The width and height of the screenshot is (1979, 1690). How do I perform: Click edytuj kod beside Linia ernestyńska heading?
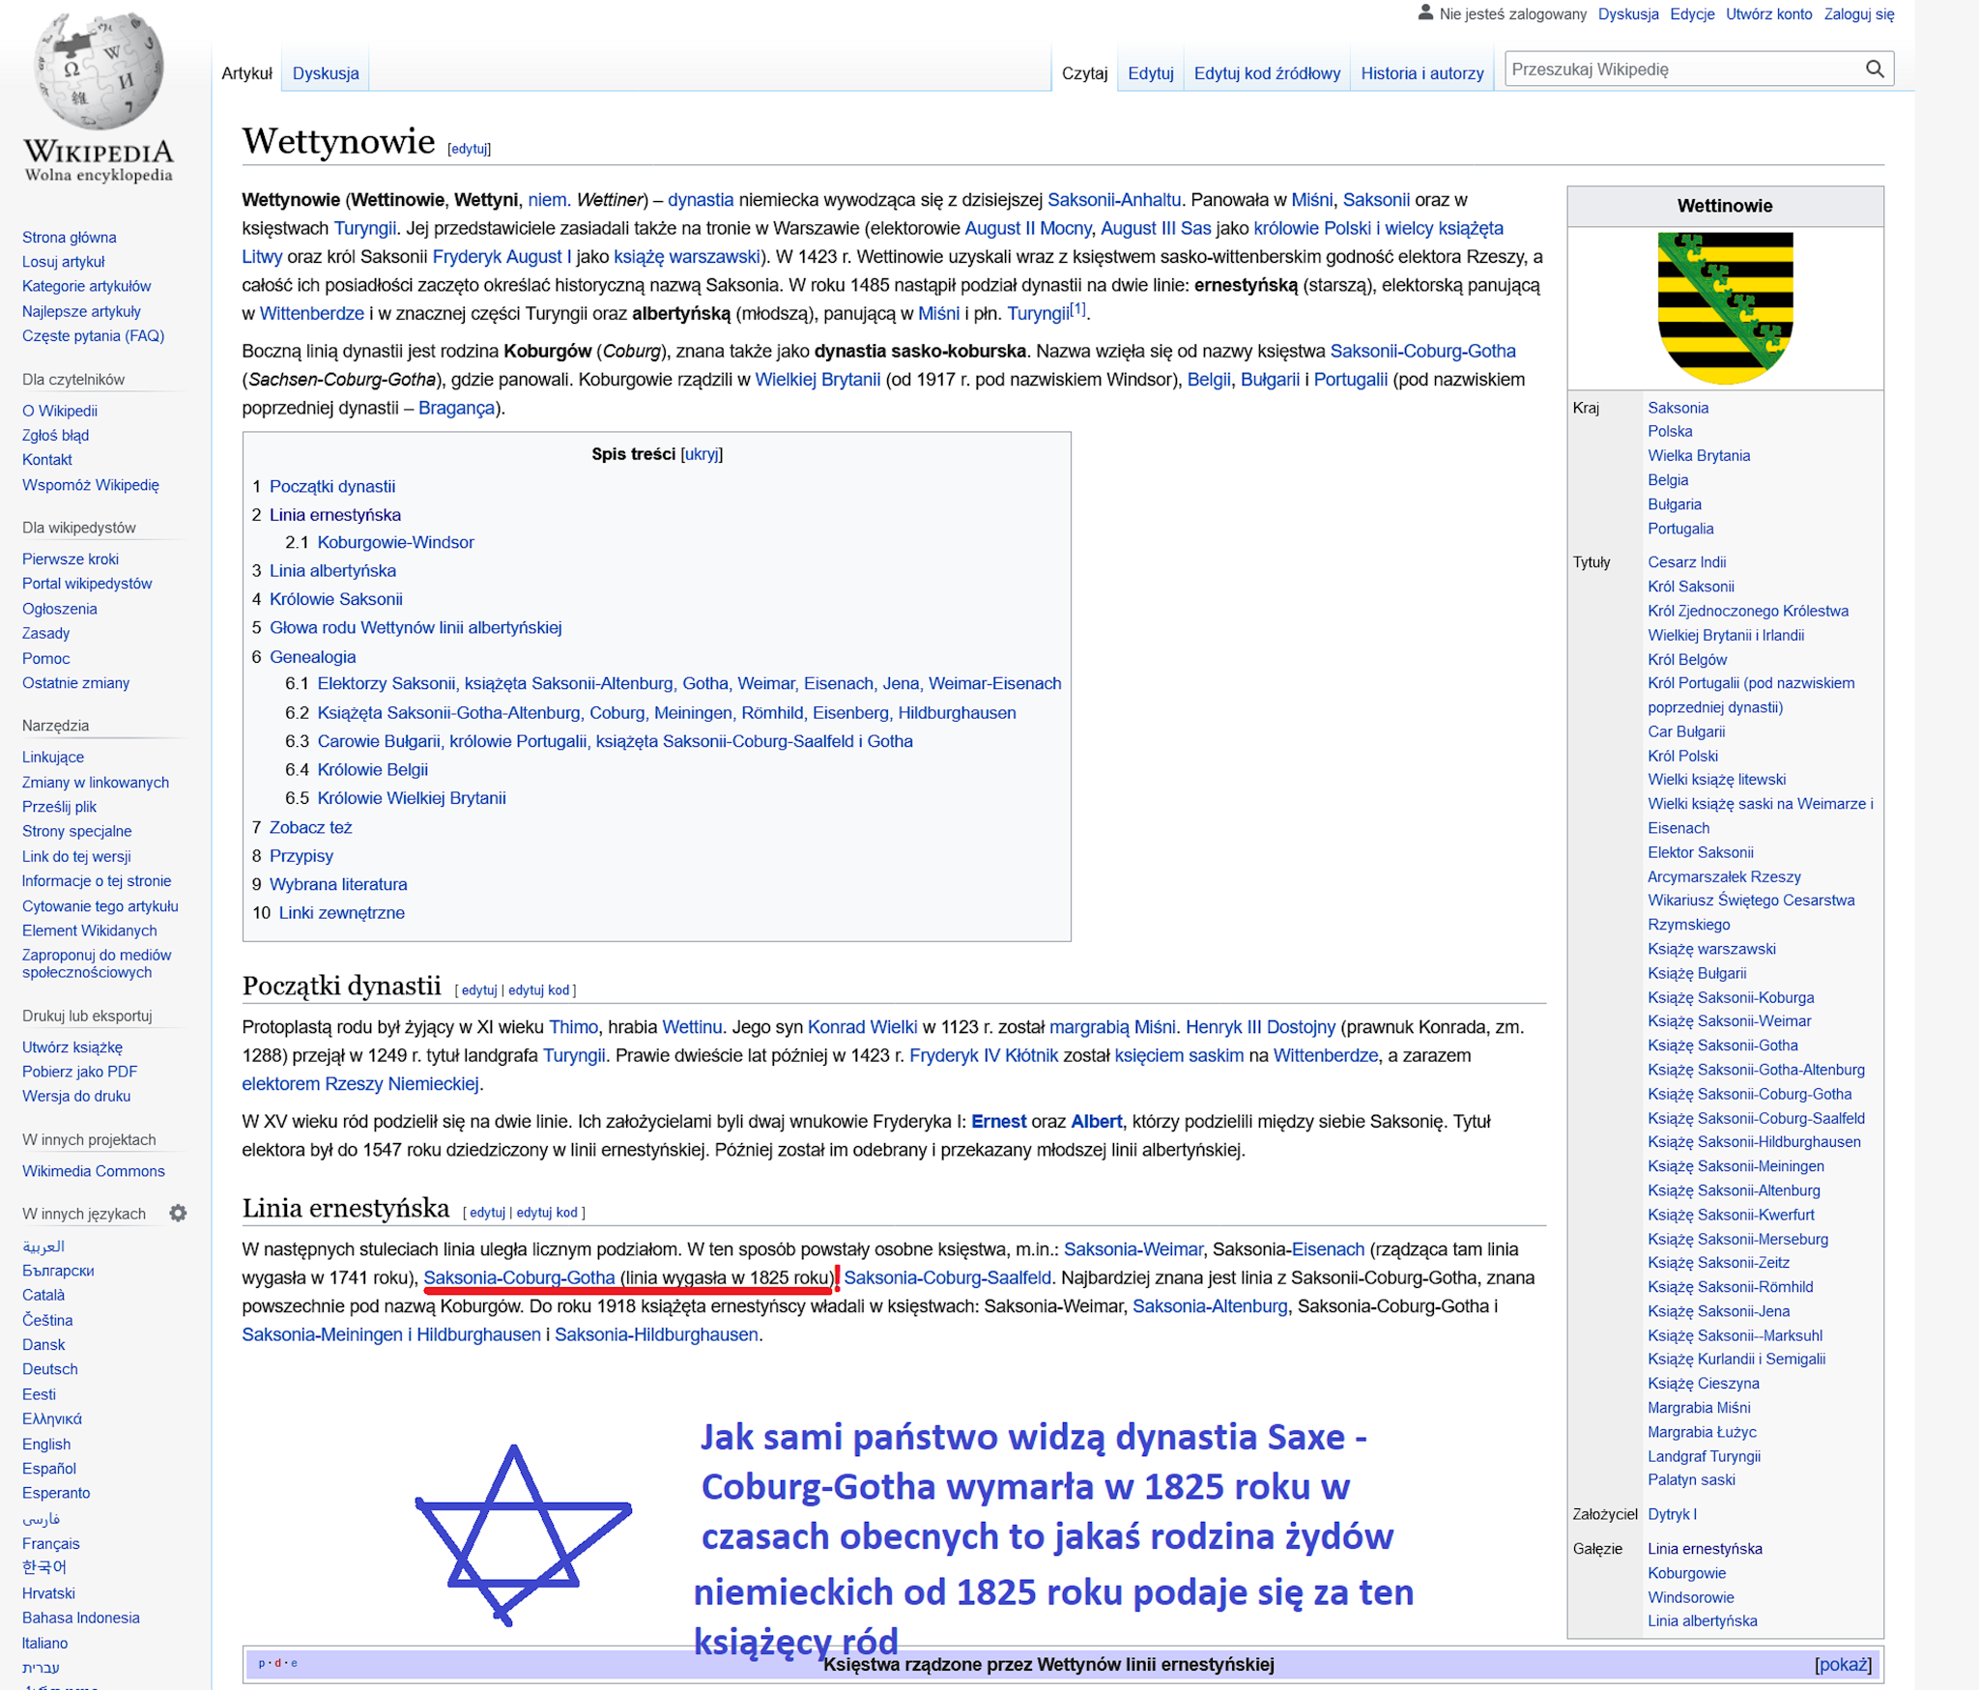coord(547,1213)
